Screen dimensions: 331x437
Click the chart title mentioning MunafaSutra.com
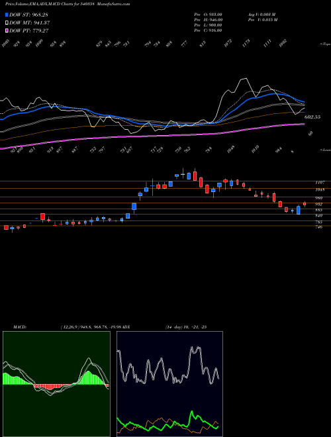click(x=68, y=4)
